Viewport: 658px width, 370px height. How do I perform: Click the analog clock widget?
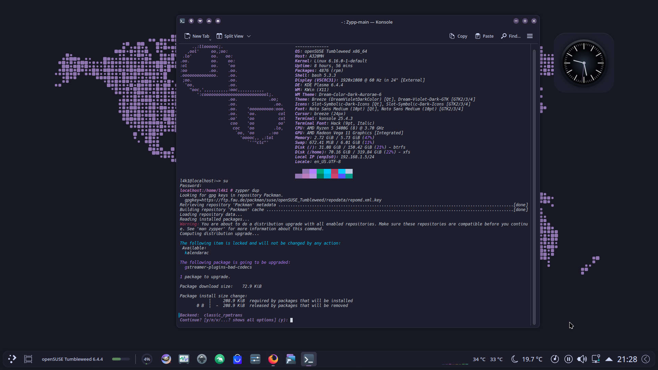point(584,63)
